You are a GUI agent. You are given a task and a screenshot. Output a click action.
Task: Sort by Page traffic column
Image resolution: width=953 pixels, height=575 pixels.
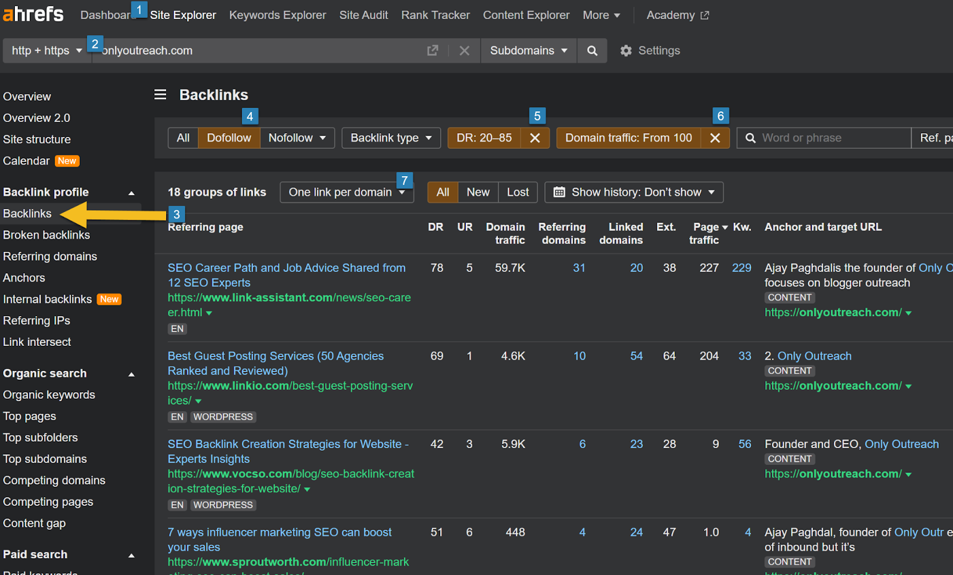pyautogui.click(x=708, y=233)
